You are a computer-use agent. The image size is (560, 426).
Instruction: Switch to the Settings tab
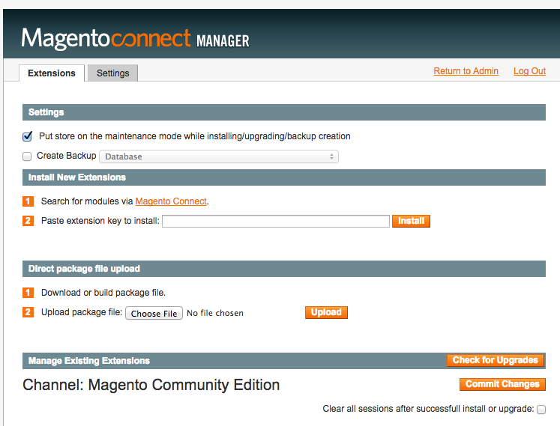pos(113,73)
